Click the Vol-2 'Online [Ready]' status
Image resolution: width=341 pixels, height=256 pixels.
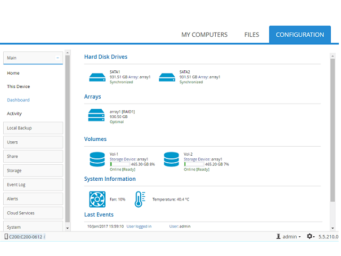[x=197, y=170]
